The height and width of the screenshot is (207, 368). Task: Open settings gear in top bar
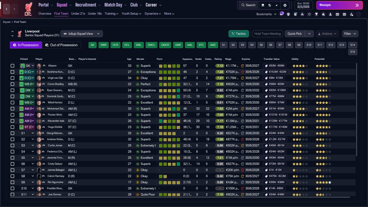[x=285, y=5]
